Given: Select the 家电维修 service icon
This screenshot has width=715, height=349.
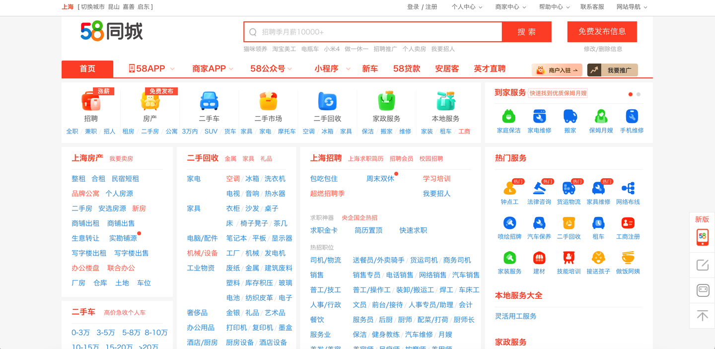Looking at the screenshot, I should tap(539, 117).
